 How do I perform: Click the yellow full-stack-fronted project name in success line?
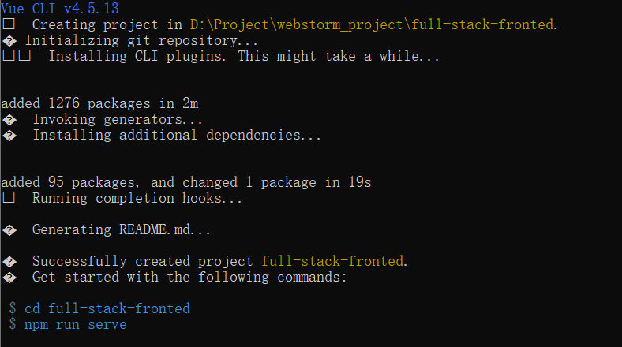click(x=333, y=261)
